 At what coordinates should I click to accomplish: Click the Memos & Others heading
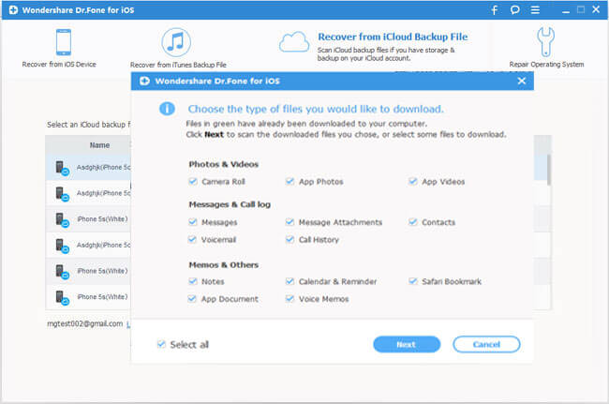pos(223,265)
